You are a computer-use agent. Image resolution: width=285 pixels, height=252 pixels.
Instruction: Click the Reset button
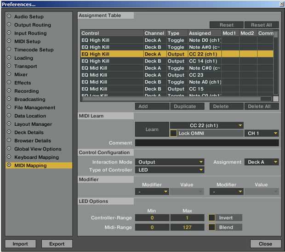(227, 25)
